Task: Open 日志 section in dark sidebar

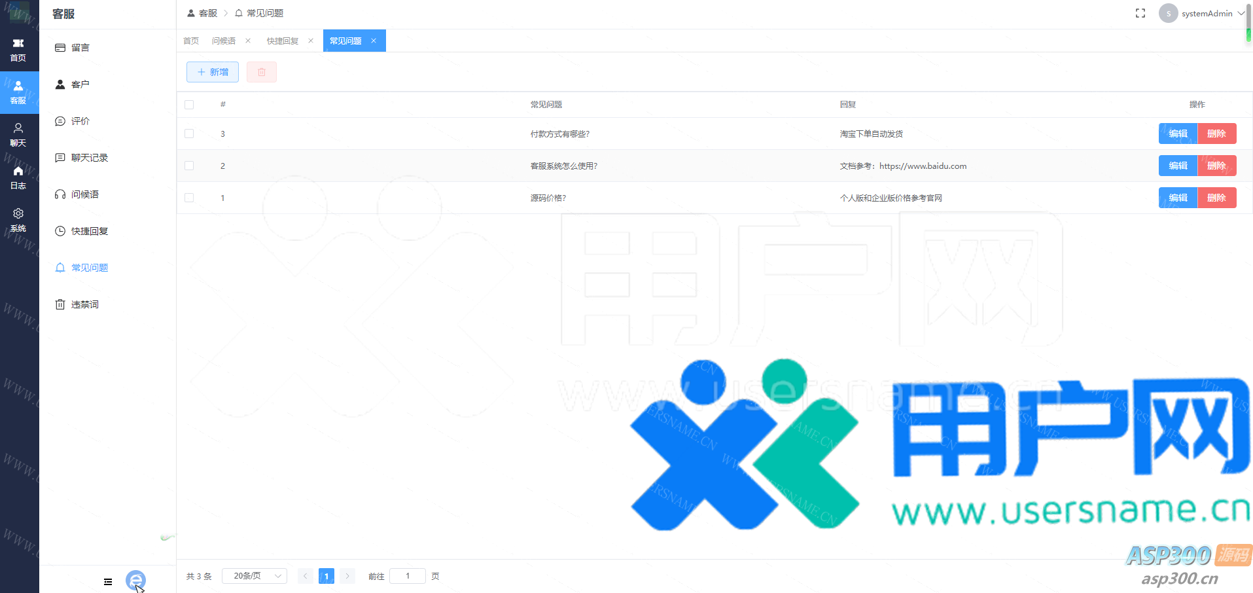Action: click(x=18, y=177)
